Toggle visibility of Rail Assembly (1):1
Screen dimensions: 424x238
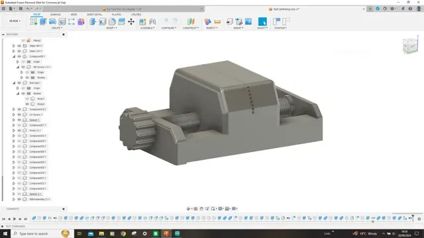click(x=19, y=200)
